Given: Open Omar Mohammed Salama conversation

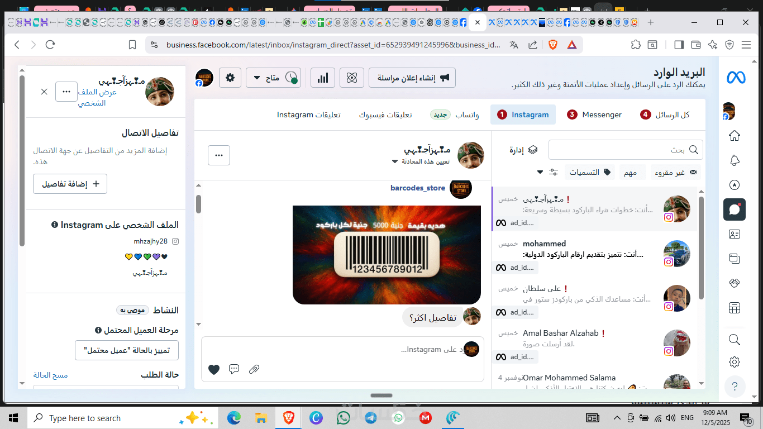Looking at the screenshot, I should click(x=594, y=378).
